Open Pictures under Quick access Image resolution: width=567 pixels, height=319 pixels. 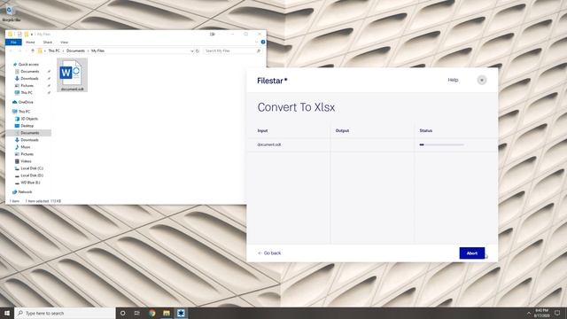(27, 86)
